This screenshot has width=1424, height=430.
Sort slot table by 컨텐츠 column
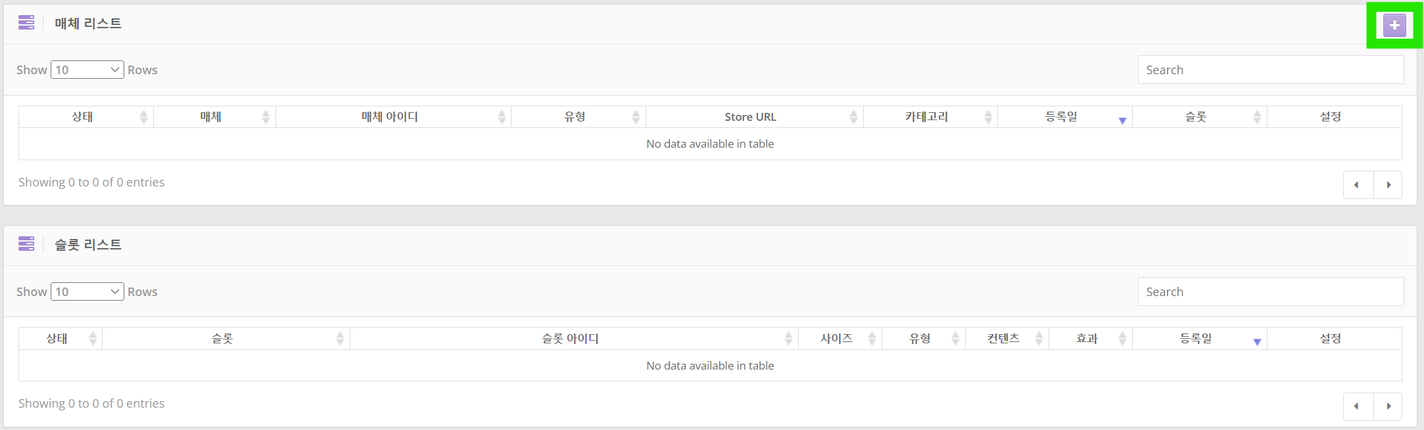[1003, 339]
